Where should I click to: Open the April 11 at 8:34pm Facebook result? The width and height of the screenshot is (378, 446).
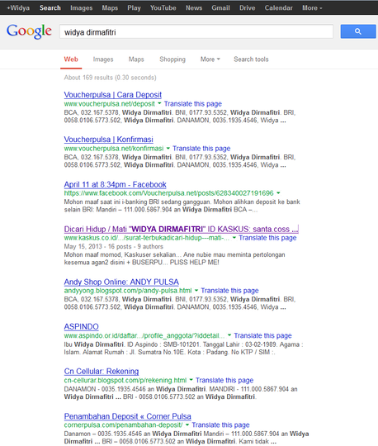(115, 185)
